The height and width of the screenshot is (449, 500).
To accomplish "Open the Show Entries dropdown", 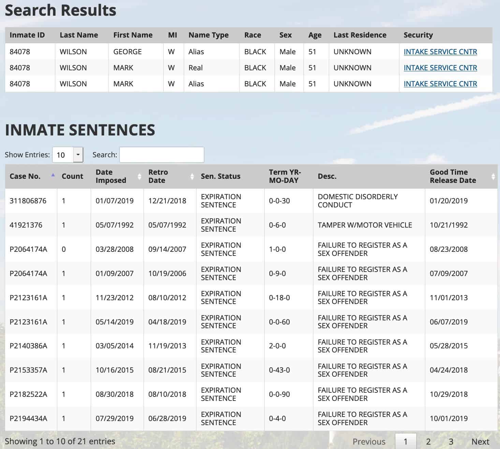I will click(x=78, y=155).
